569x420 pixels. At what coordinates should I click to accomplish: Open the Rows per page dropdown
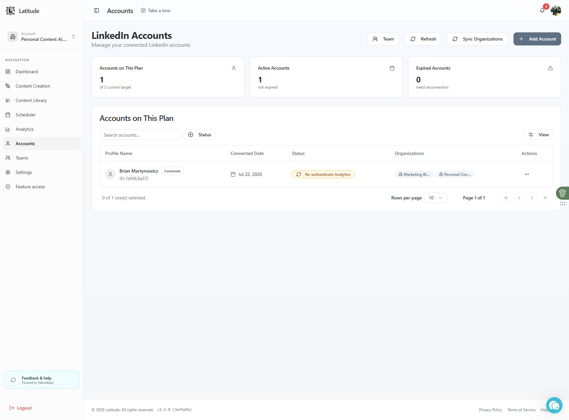[435, 198]
